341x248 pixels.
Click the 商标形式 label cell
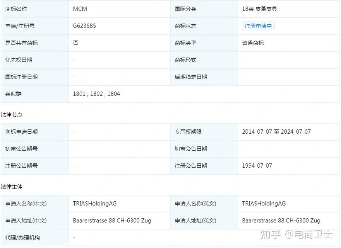point(204,60)
